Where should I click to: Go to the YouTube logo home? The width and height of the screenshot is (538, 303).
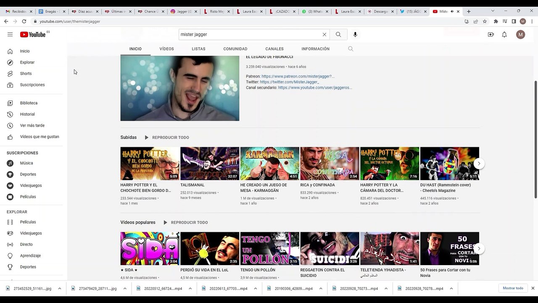coord(33,35)
